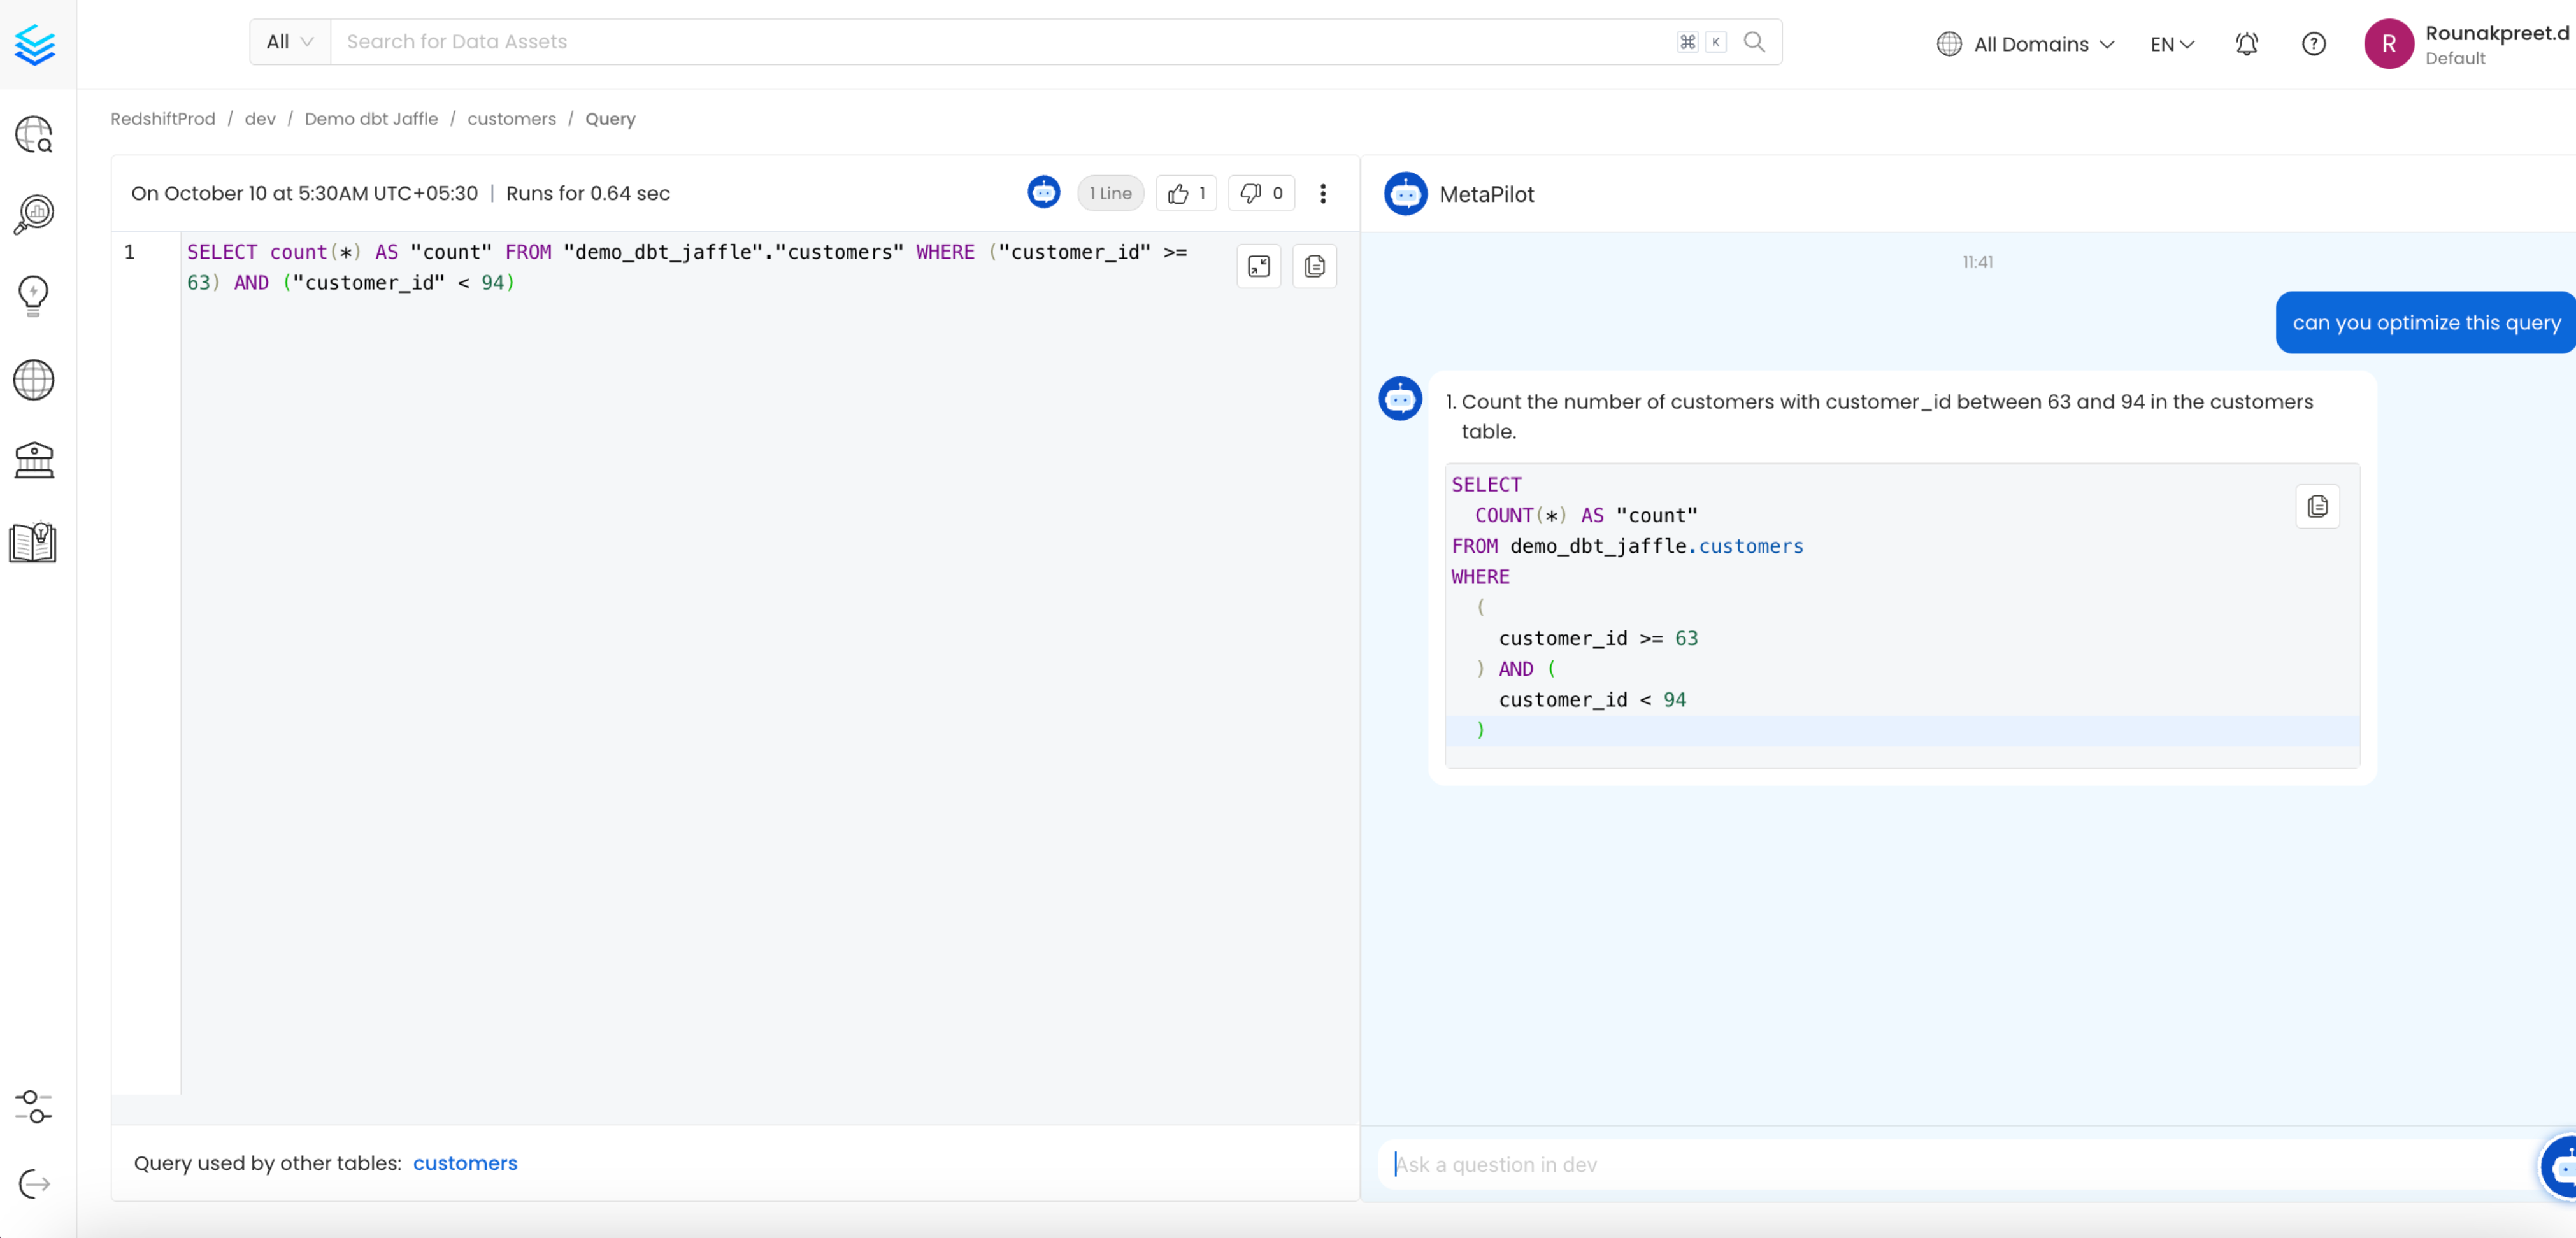Viewport: 2576px width, 1238px height.
Task: Click the governance bank icon in sidebar
Action: pyautogui.click(x=33, y=460)
